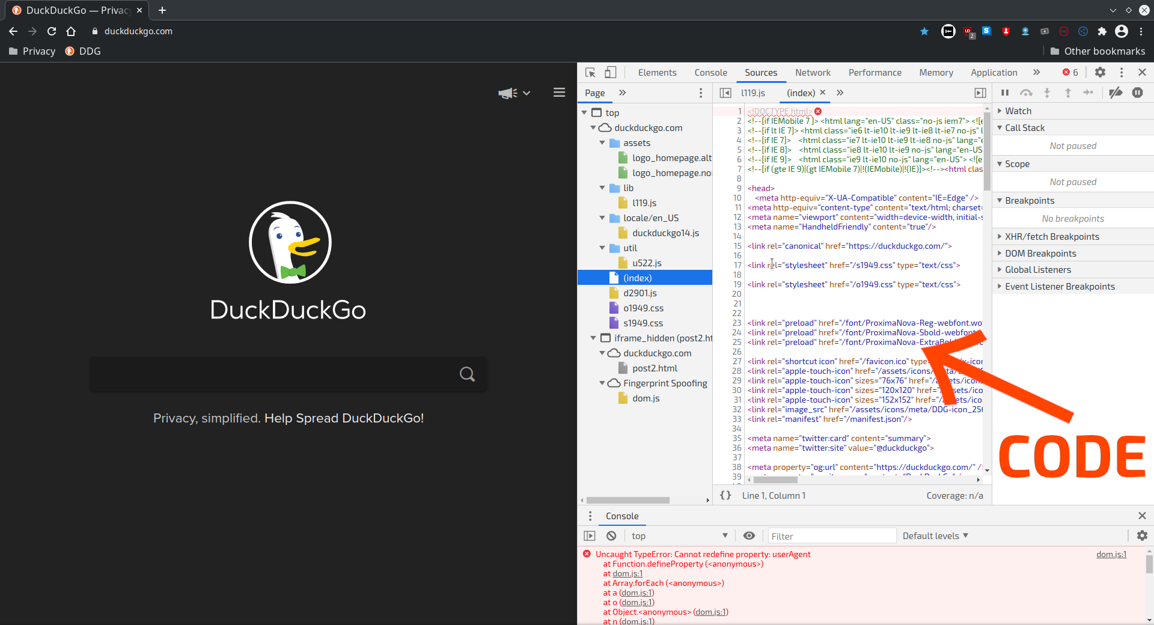
Task: Hide the sources file navigator sidebar
Action: click(x=726, y=93)
